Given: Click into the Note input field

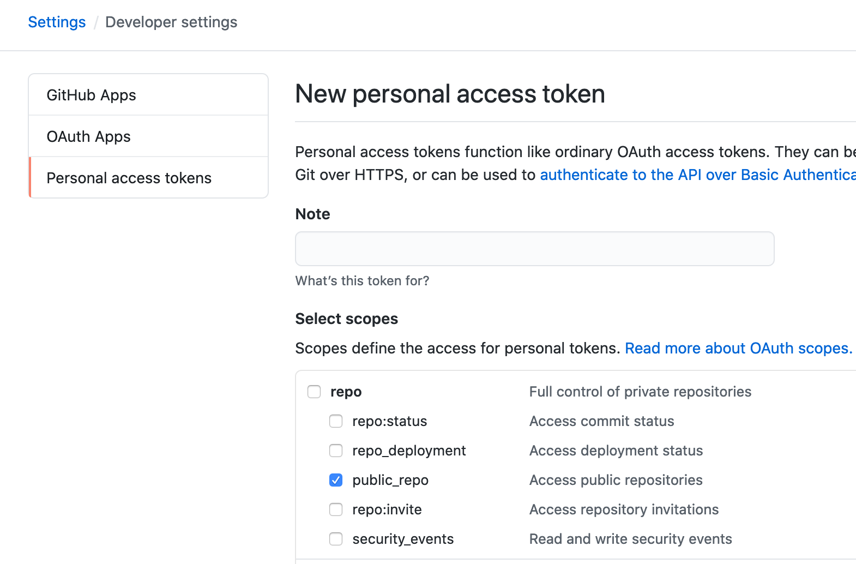Looking at the screenshot, I should [x=534, y=249].
